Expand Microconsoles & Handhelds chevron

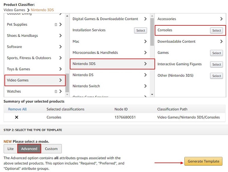pos(145,53)
